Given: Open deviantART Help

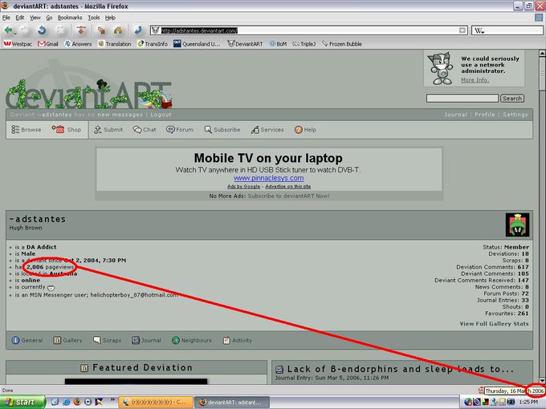Looking at the screenshot, I should click(x=305, y=129).
